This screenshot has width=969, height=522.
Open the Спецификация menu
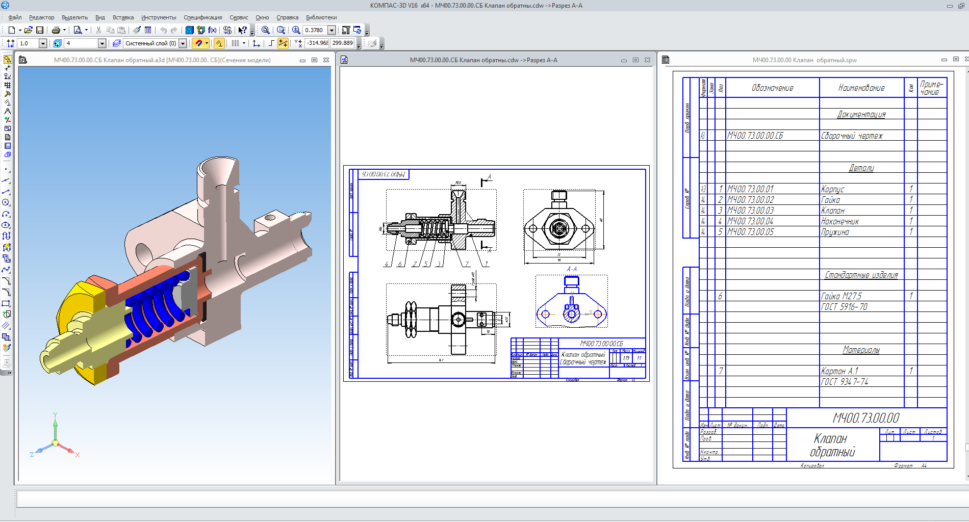tap(203, 17)
